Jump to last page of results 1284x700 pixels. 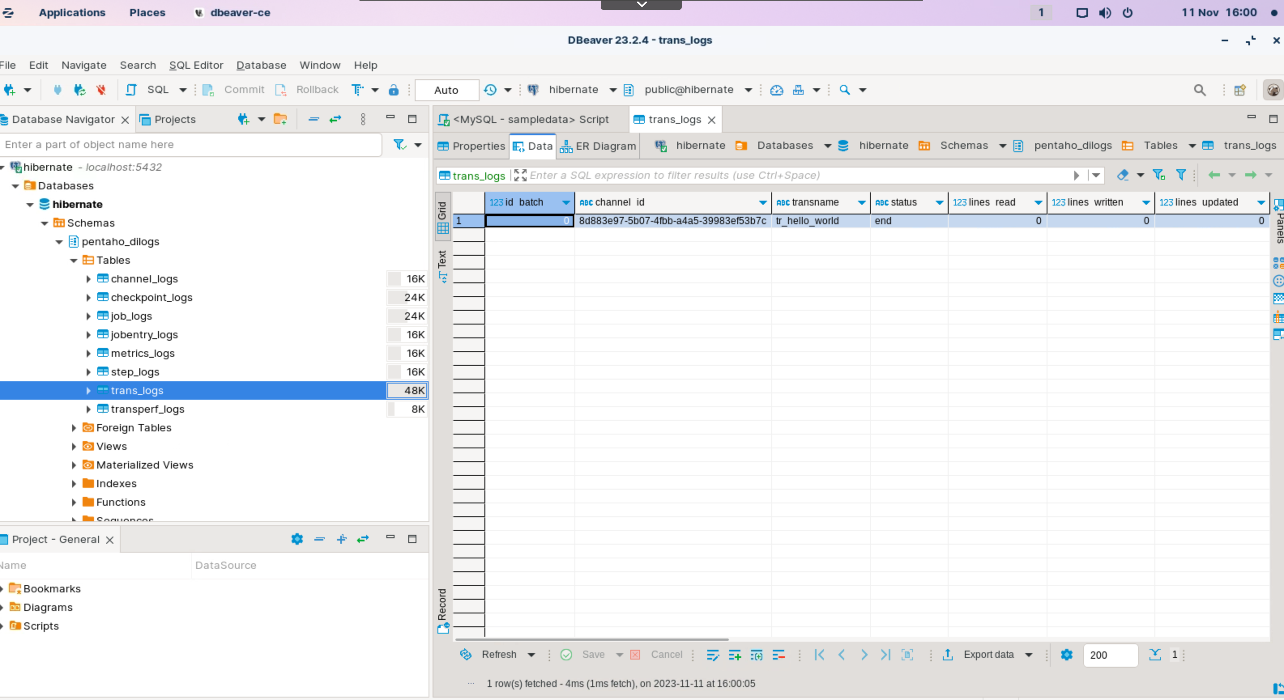(885, 655)
